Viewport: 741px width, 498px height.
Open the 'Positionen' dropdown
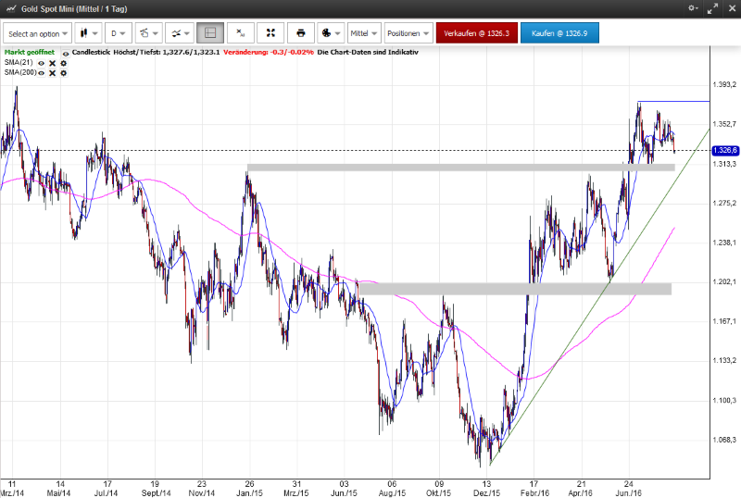(x=408, y=33)
